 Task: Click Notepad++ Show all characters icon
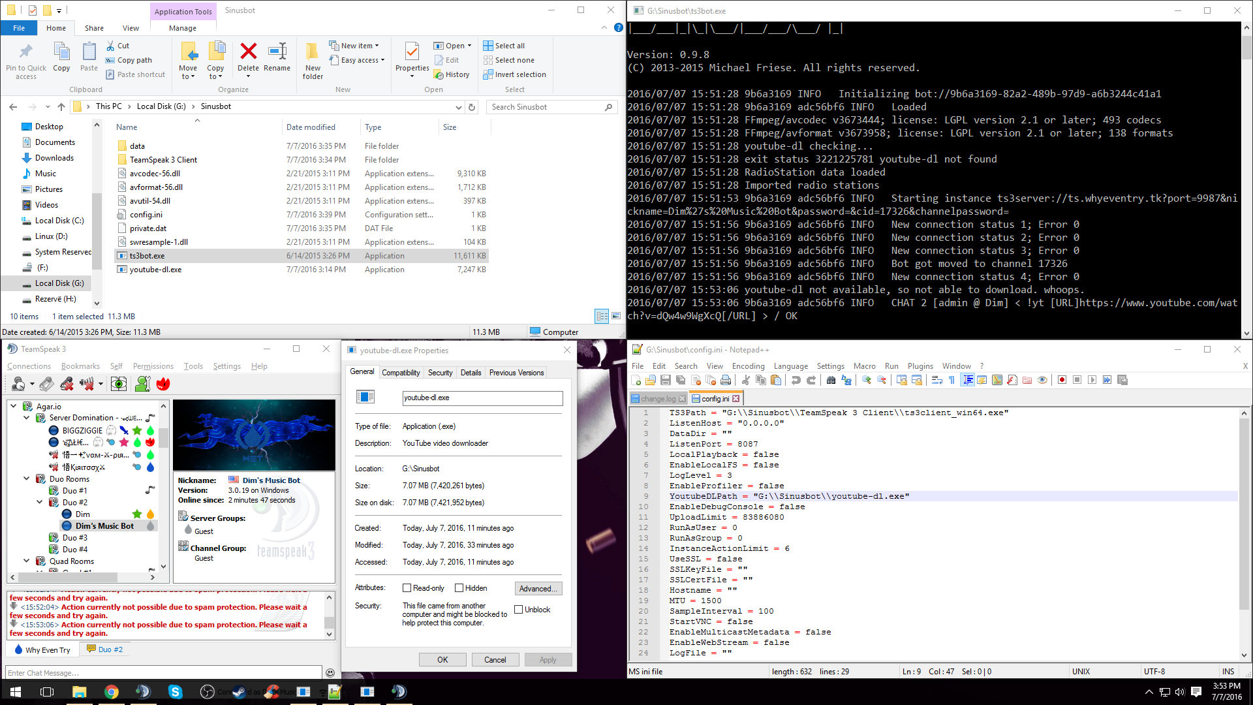tap(951, 380)
